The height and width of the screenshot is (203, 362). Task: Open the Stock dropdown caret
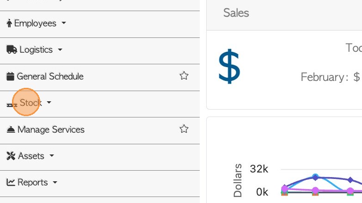pos(49,102)
